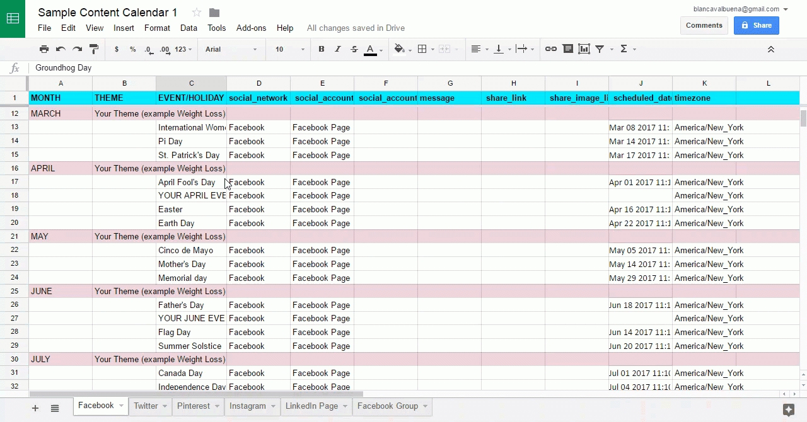Open the Comments button
The width and height of the screenshot is (807, 422).
pos(704,25)
